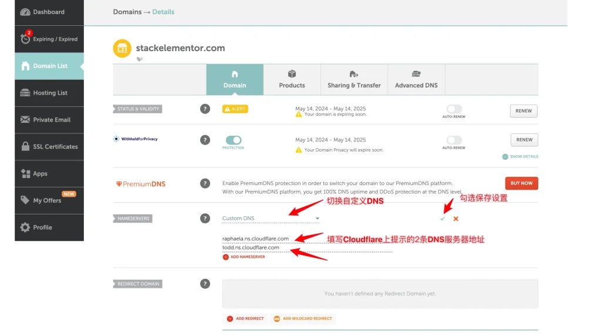The height and width of the screenshot is (336, 601).
Task: Click Renew button for domain status
Action: [524, 111]
